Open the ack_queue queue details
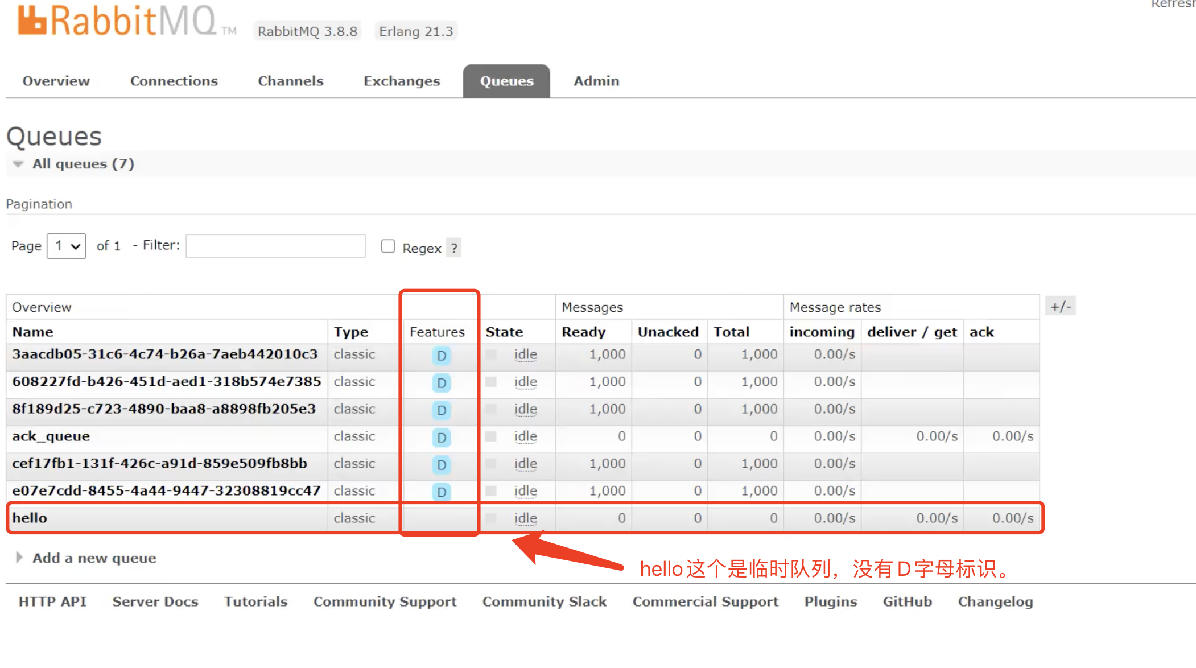The image size is (1196, 668). (x=51, y=436)
